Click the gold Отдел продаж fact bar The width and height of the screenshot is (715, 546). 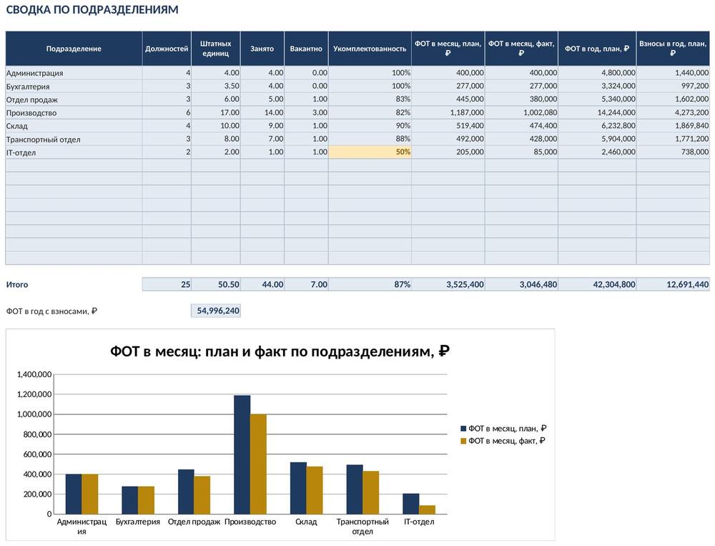pos(202,495)
